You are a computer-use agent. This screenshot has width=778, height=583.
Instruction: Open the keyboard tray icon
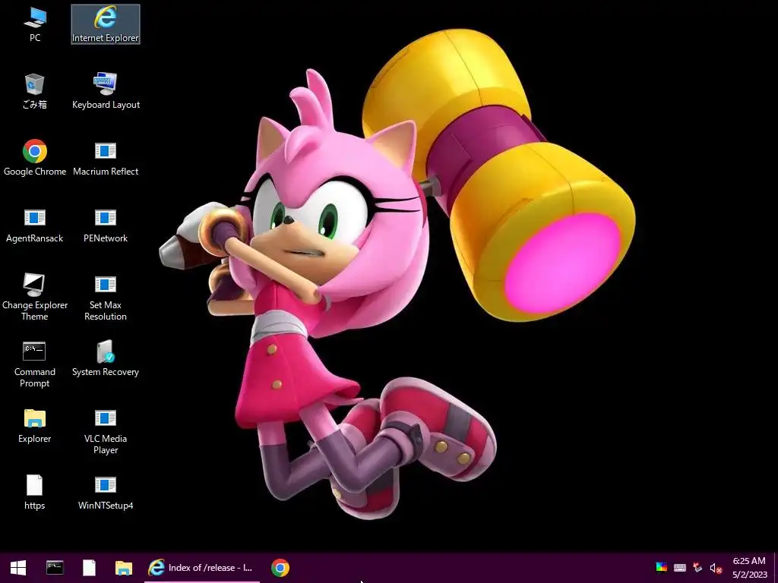680,568
